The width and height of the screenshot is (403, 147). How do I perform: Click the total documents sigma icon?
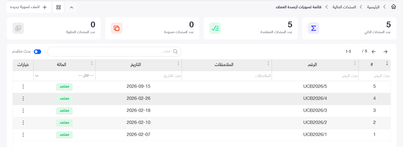click(314, 28)
